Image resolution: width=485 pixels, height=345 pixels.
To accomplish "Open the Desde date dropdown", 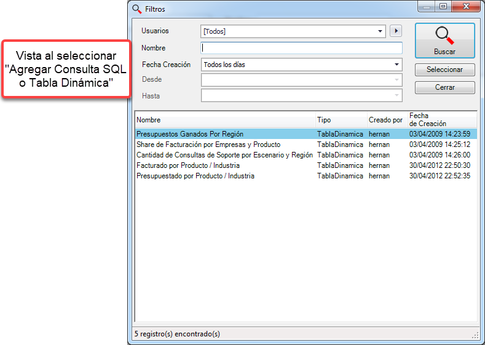I will click(301, 80).
